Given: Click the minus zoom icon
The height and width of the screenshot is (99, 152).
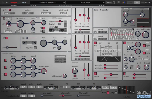Looking at the screenshot, I should (x=146, y=3).
